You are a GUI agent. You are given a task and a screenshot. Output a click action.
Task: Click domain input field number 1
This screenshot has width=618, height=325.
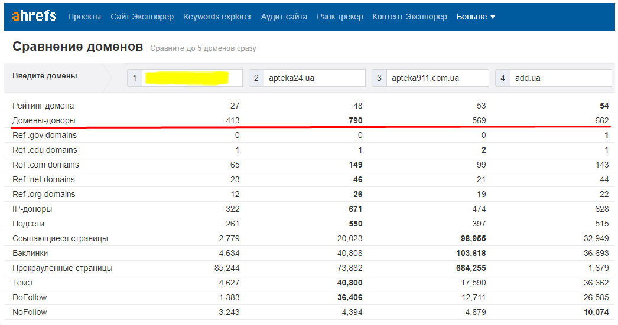click(192, 78)
